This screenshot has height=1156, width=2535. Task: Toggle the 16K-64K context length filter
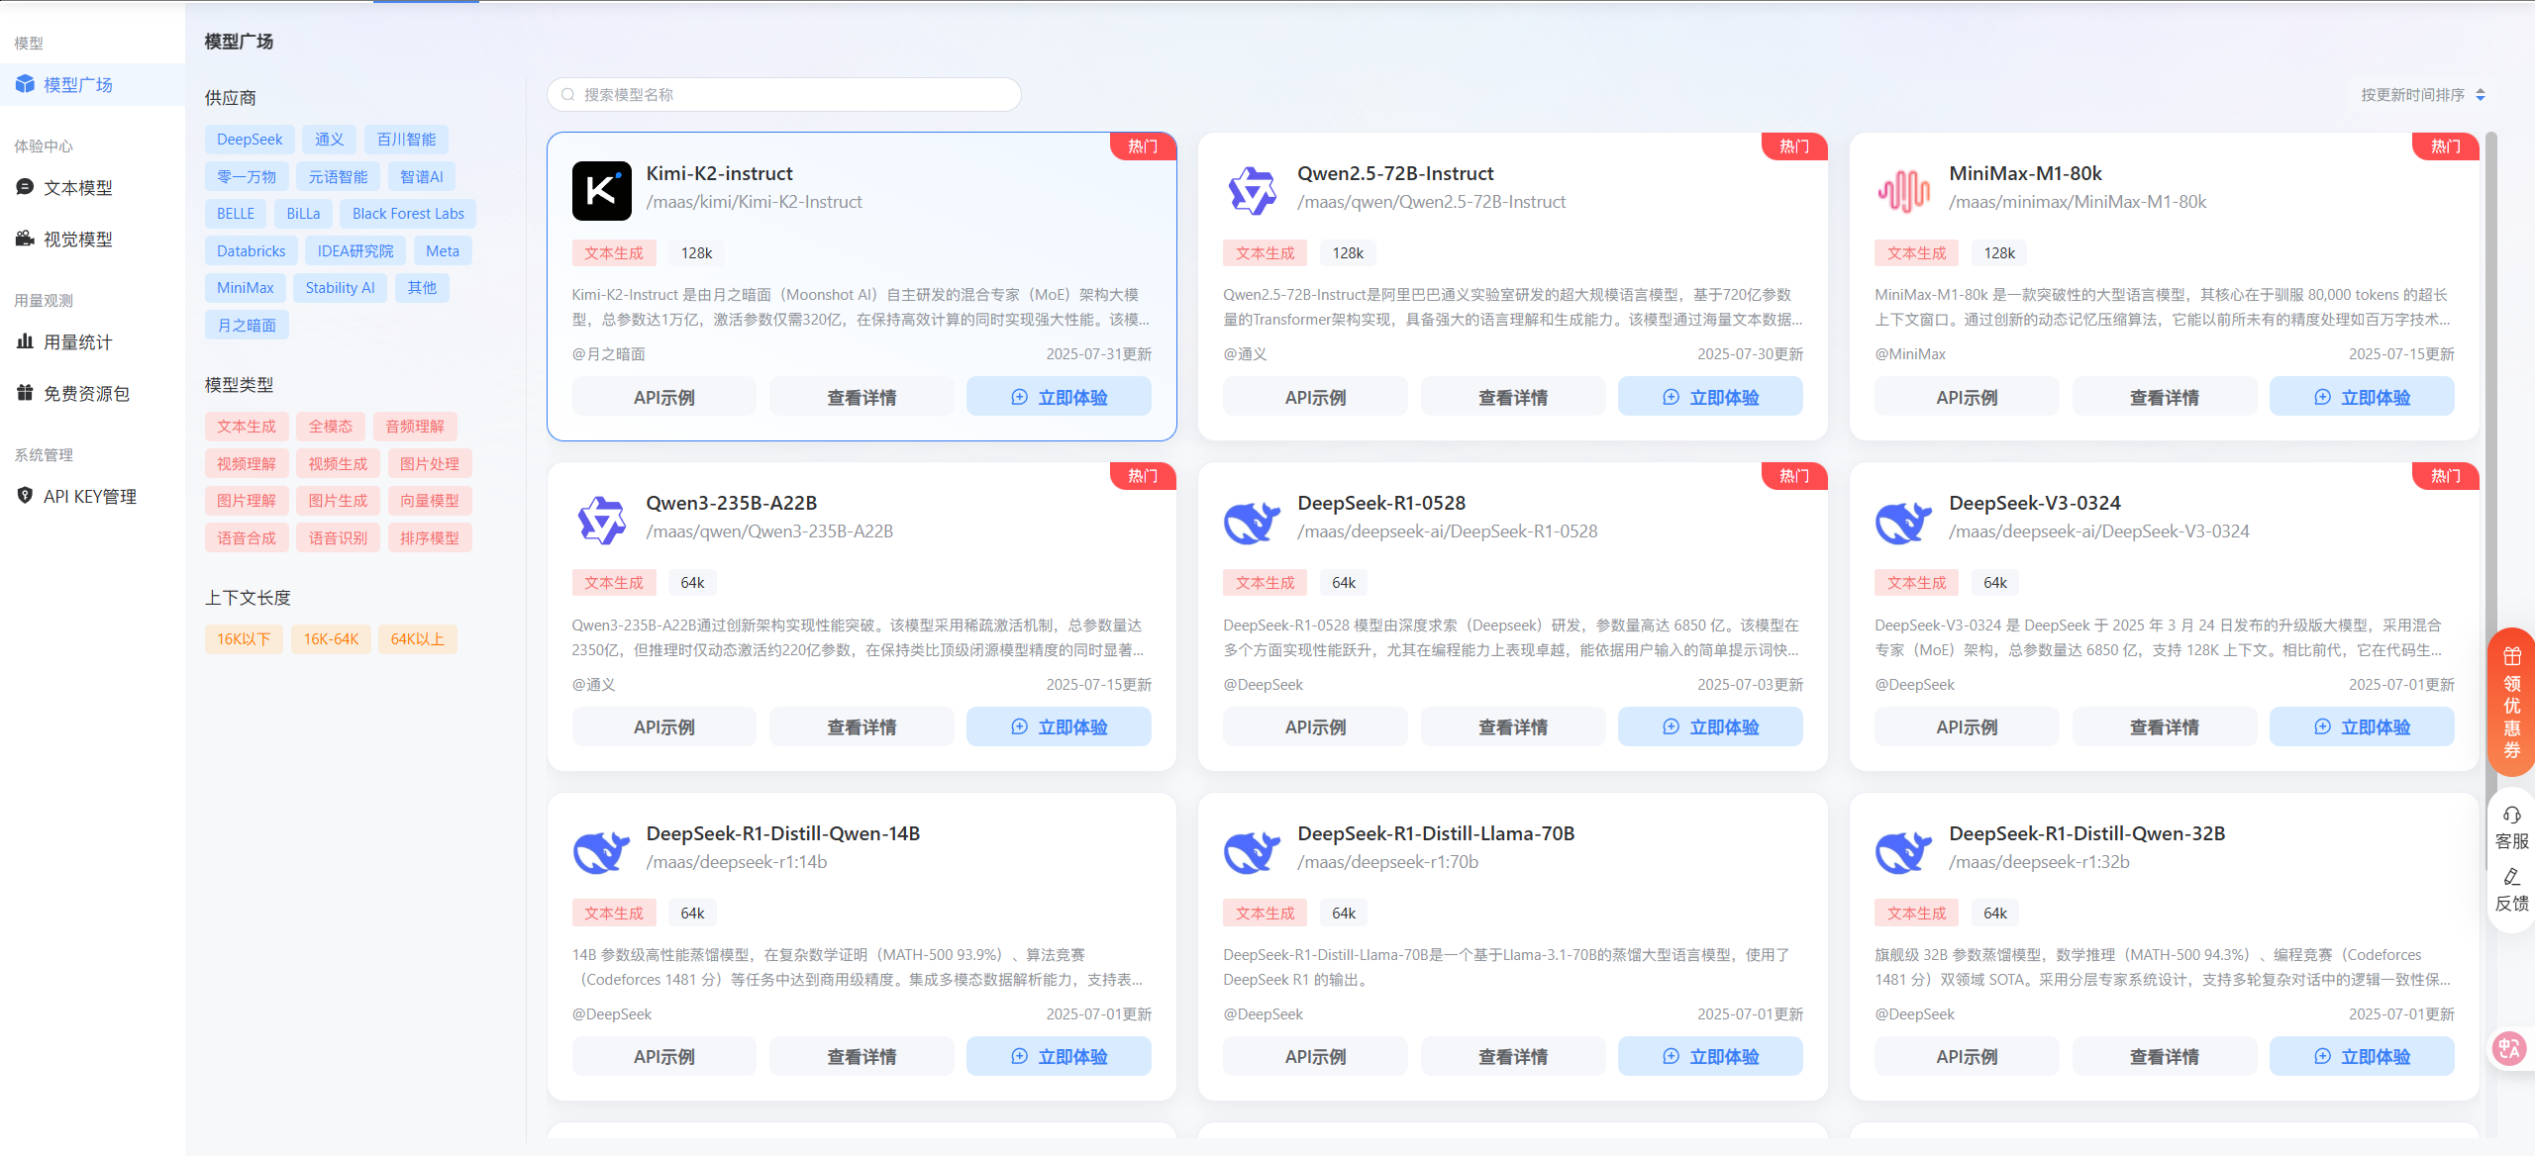[x=331, y=639]
